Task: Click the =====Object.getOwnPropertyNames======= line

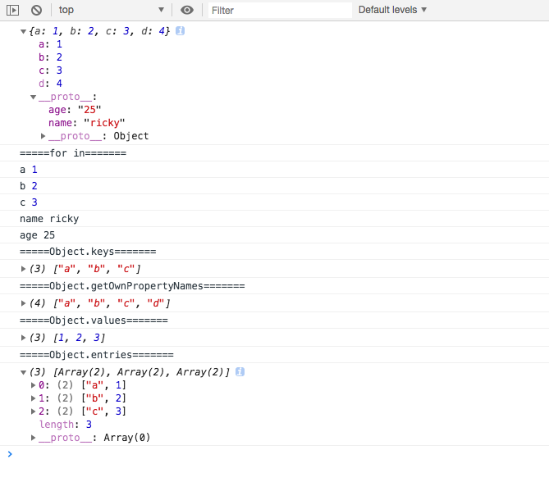Action: (x=132, y=286)
